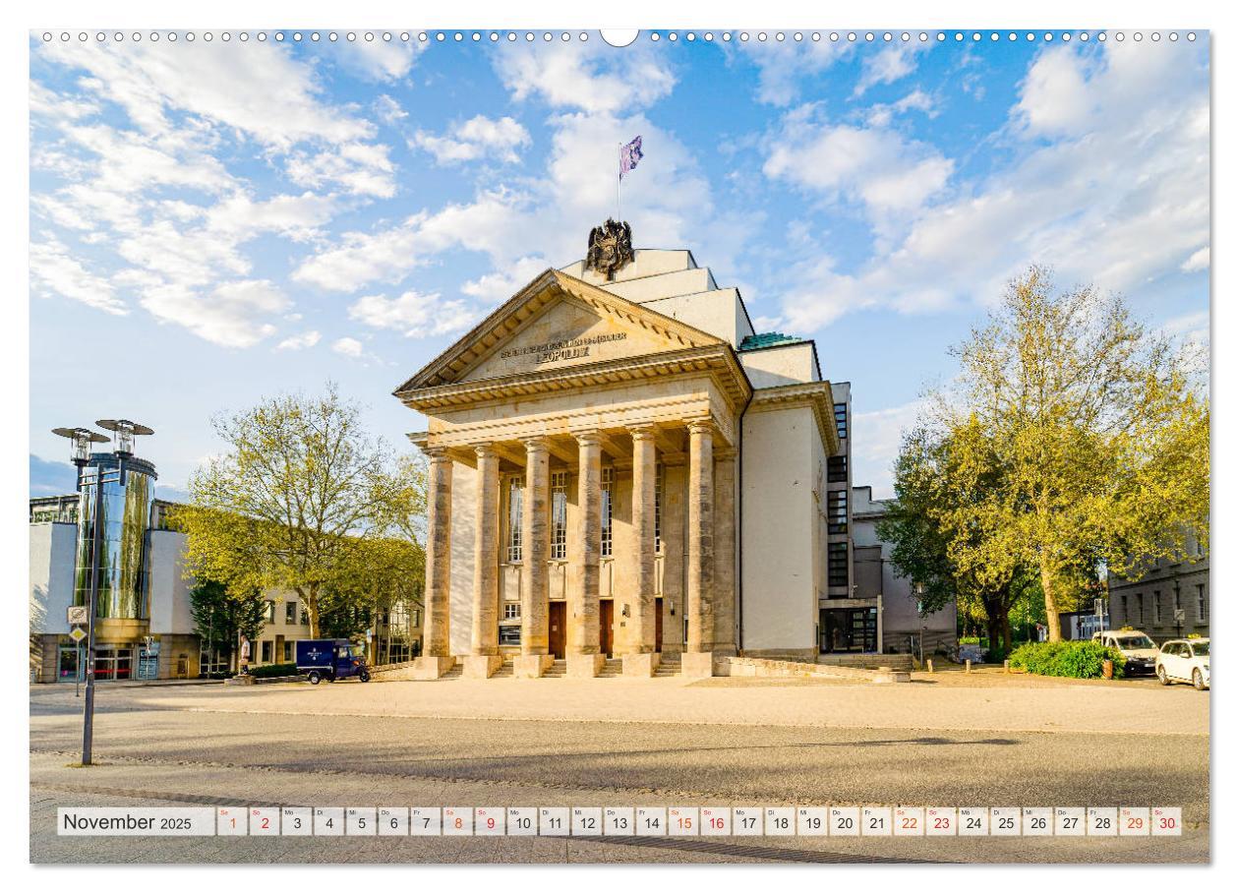
Task: Click the November 2025 month label
Action: (x=128, y=822)
